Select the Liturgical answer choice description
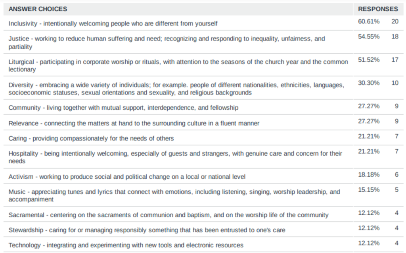 tap(178, 66)
